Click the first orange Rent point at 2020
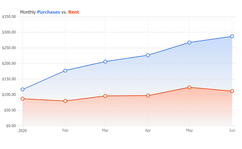 click(23, 99)
